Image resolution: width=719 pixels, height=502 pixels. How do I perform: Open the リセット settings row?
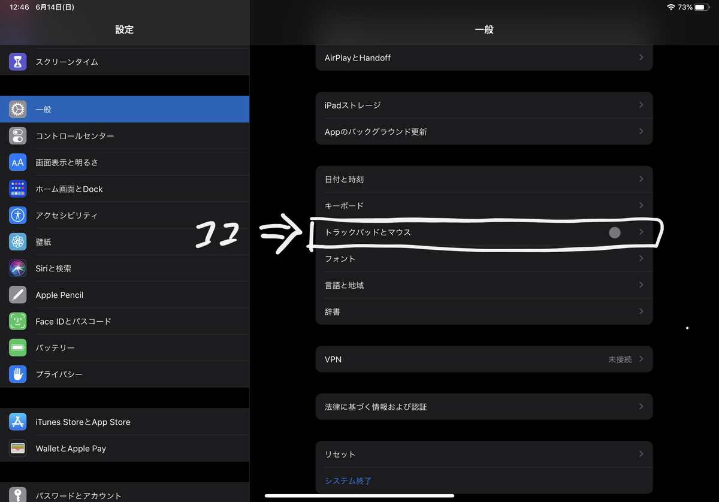click(x=484, y=454)
